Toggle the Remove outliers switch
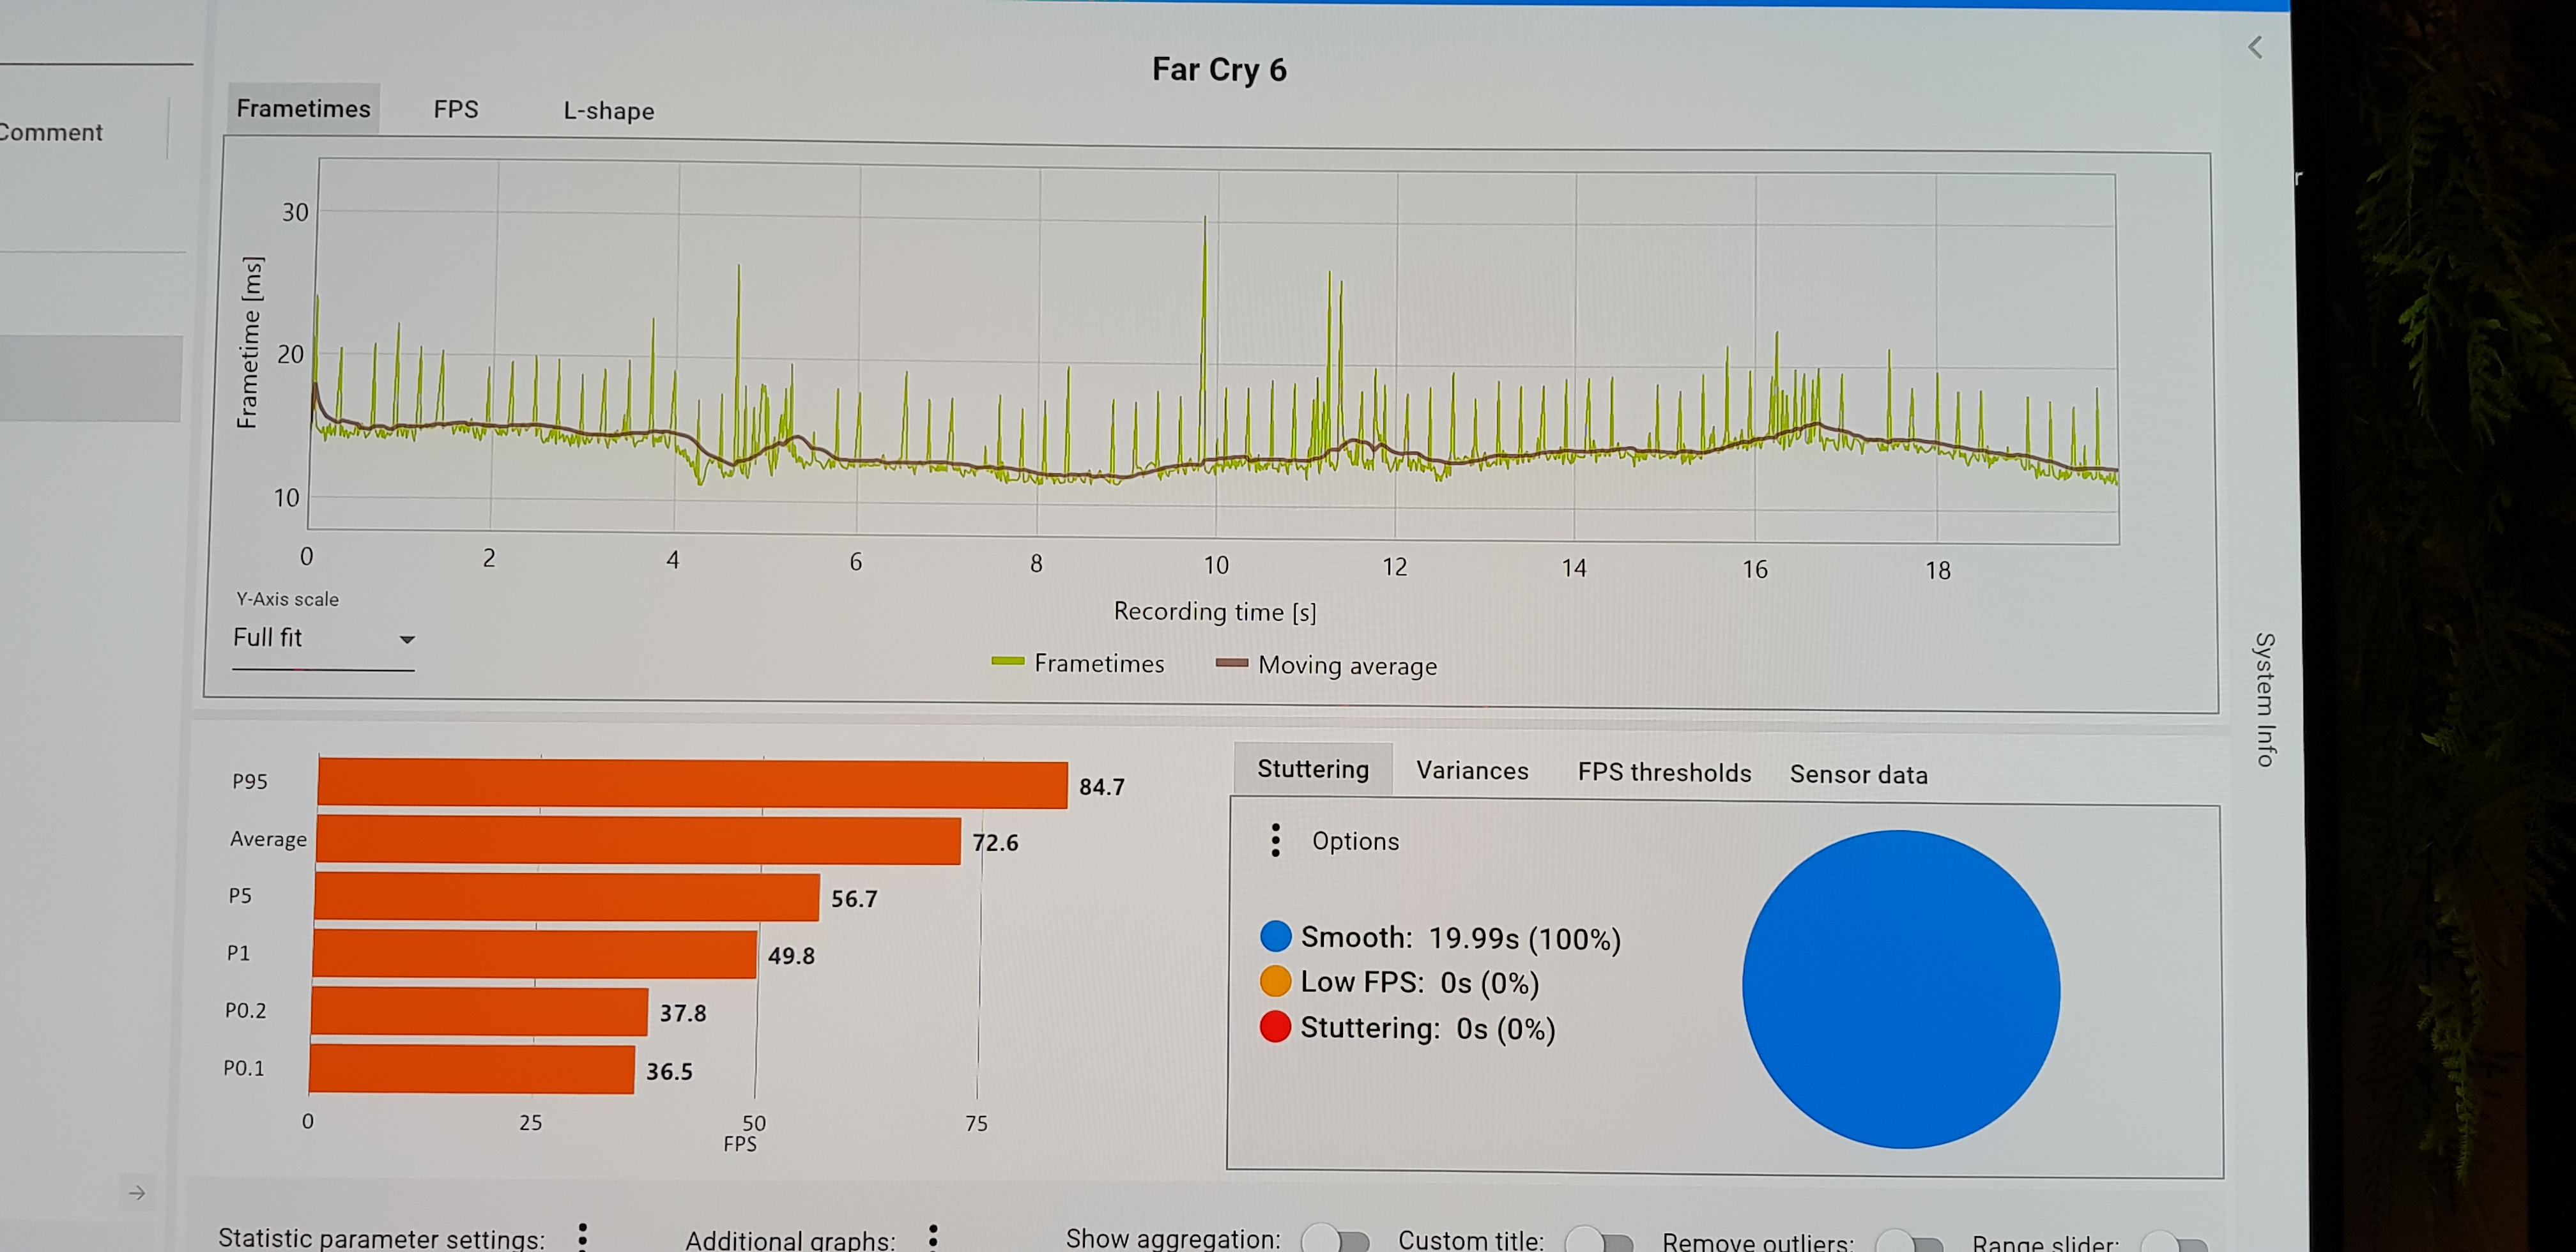 click(x=1908, y=1243)
